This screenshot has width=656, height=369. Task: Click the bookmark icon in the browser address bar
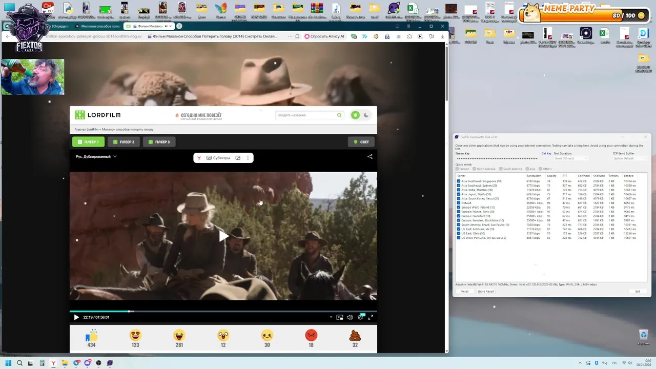297,36
